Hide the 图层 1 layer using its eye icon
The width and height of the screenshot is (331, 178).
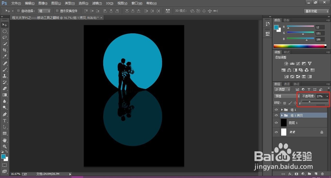point(276,123)
